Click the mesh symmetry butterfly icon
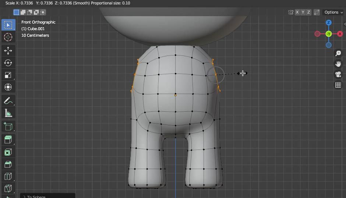This screenshot has height=198, width=346. (291, 12)
